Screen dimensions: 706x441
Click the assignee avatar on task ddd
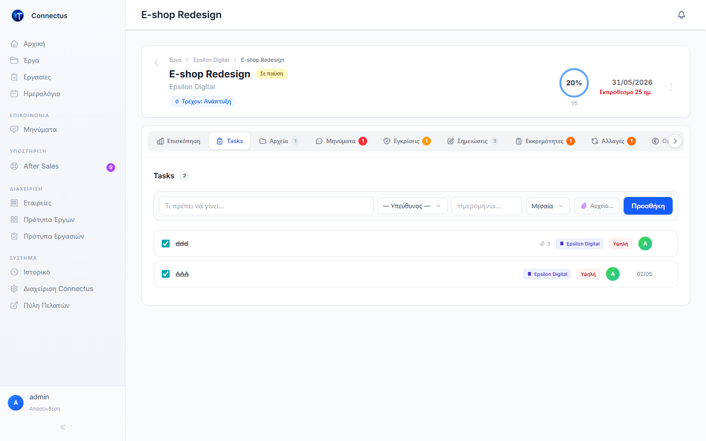[645, 244]
